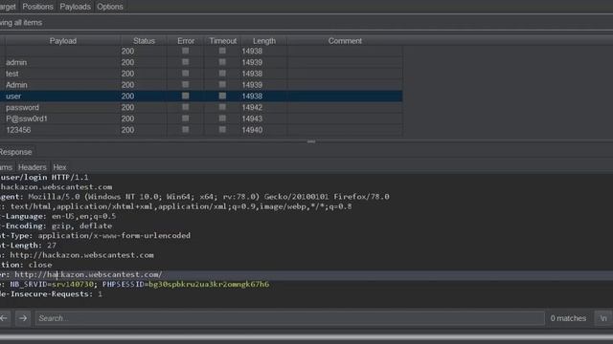Toggle Error checkbox in 123456 row
The height and width of the screenshot is (344, 613).
(185, 130)
